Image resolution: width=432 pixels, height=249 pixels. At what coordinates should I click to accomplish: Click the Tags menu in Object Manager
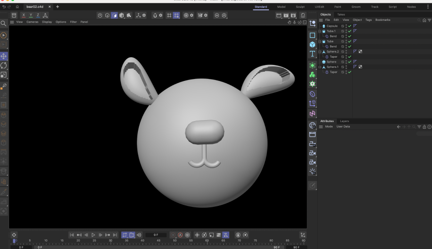coord(368,20)
